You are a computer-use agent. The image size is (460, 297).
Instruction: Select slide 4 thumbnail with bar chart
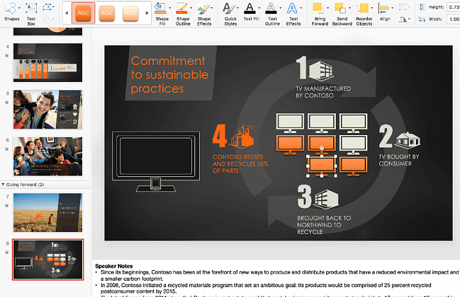(x=48, y=62)
